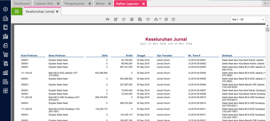Close the Daftar Laporan tab
270x121 pixels.
point(144,4)
